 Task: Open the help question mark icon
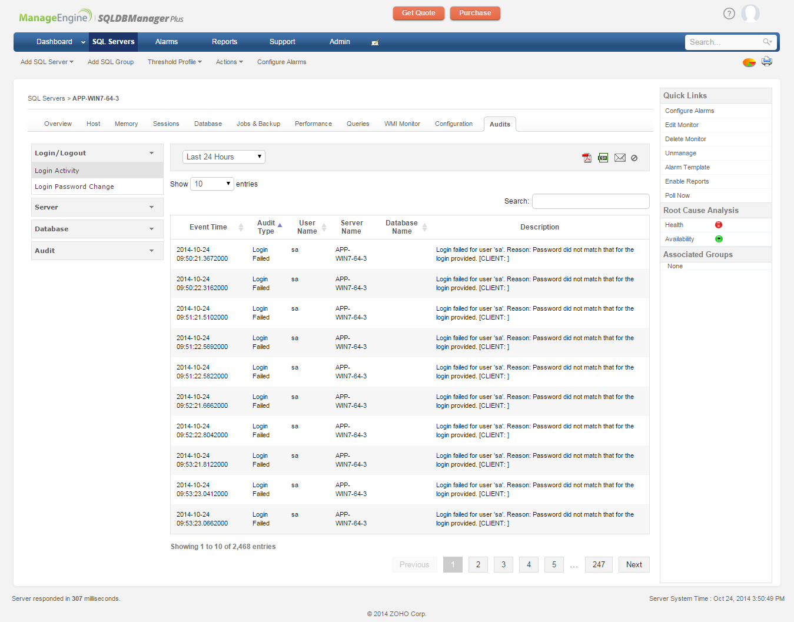click(729, 14)
